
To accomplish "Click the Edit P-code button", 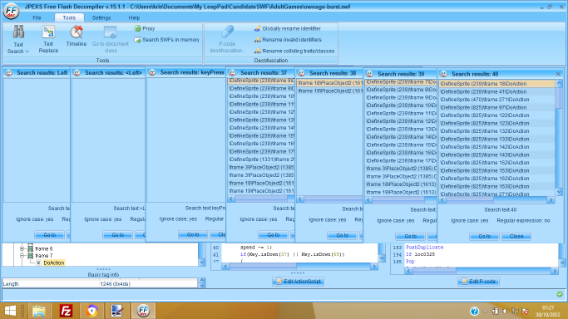I will [478, 282].
